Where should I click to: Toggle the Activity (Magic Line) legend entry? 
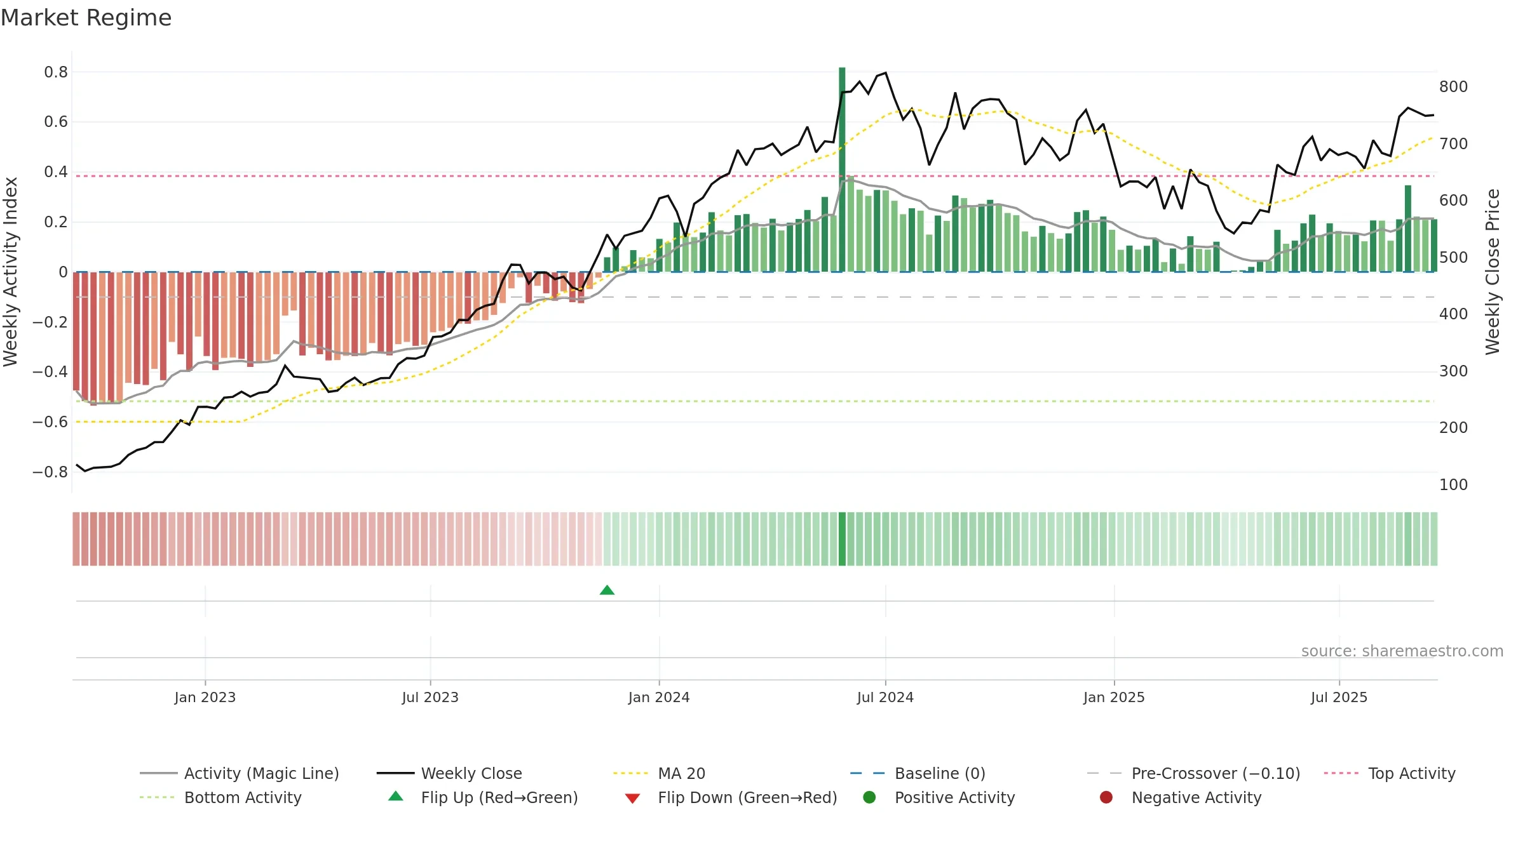(240, 773)
